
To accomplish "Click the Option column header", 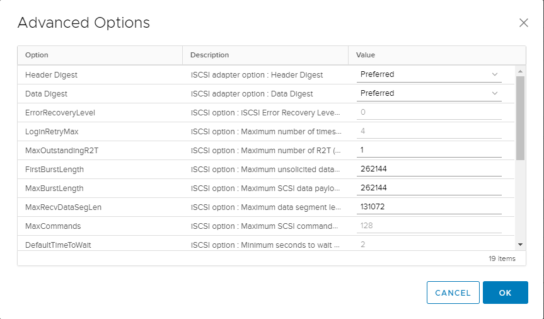I will tap(100, 55).
